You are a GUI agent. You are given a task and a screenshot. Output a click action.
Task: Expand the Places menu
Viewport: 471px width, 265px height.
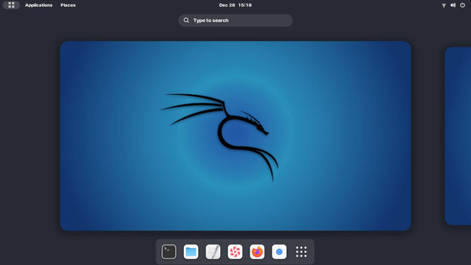coord(68,5)
